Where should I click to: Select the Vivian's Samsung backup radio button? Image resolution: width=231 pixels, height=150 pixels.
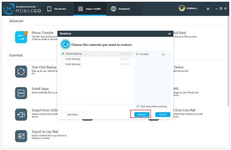coord(63,54)
